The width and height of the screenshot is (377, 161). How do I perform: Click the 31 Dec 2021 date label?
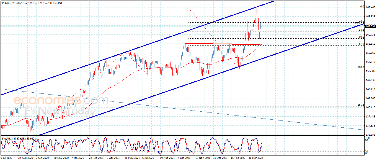coord(220,158)
